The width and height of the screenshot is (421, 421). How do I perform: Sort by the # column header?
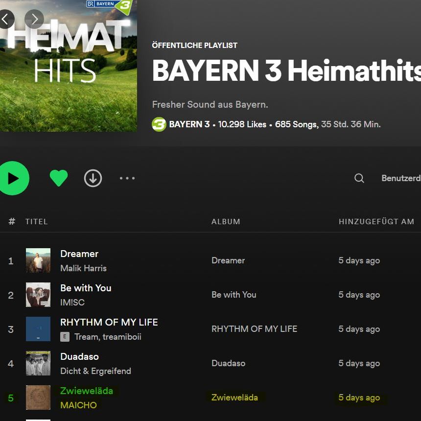[x=12, y=221]
